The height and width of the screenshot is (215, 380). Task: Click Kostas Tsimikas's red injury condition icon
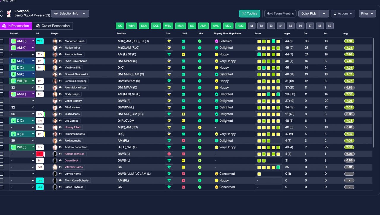169,154
